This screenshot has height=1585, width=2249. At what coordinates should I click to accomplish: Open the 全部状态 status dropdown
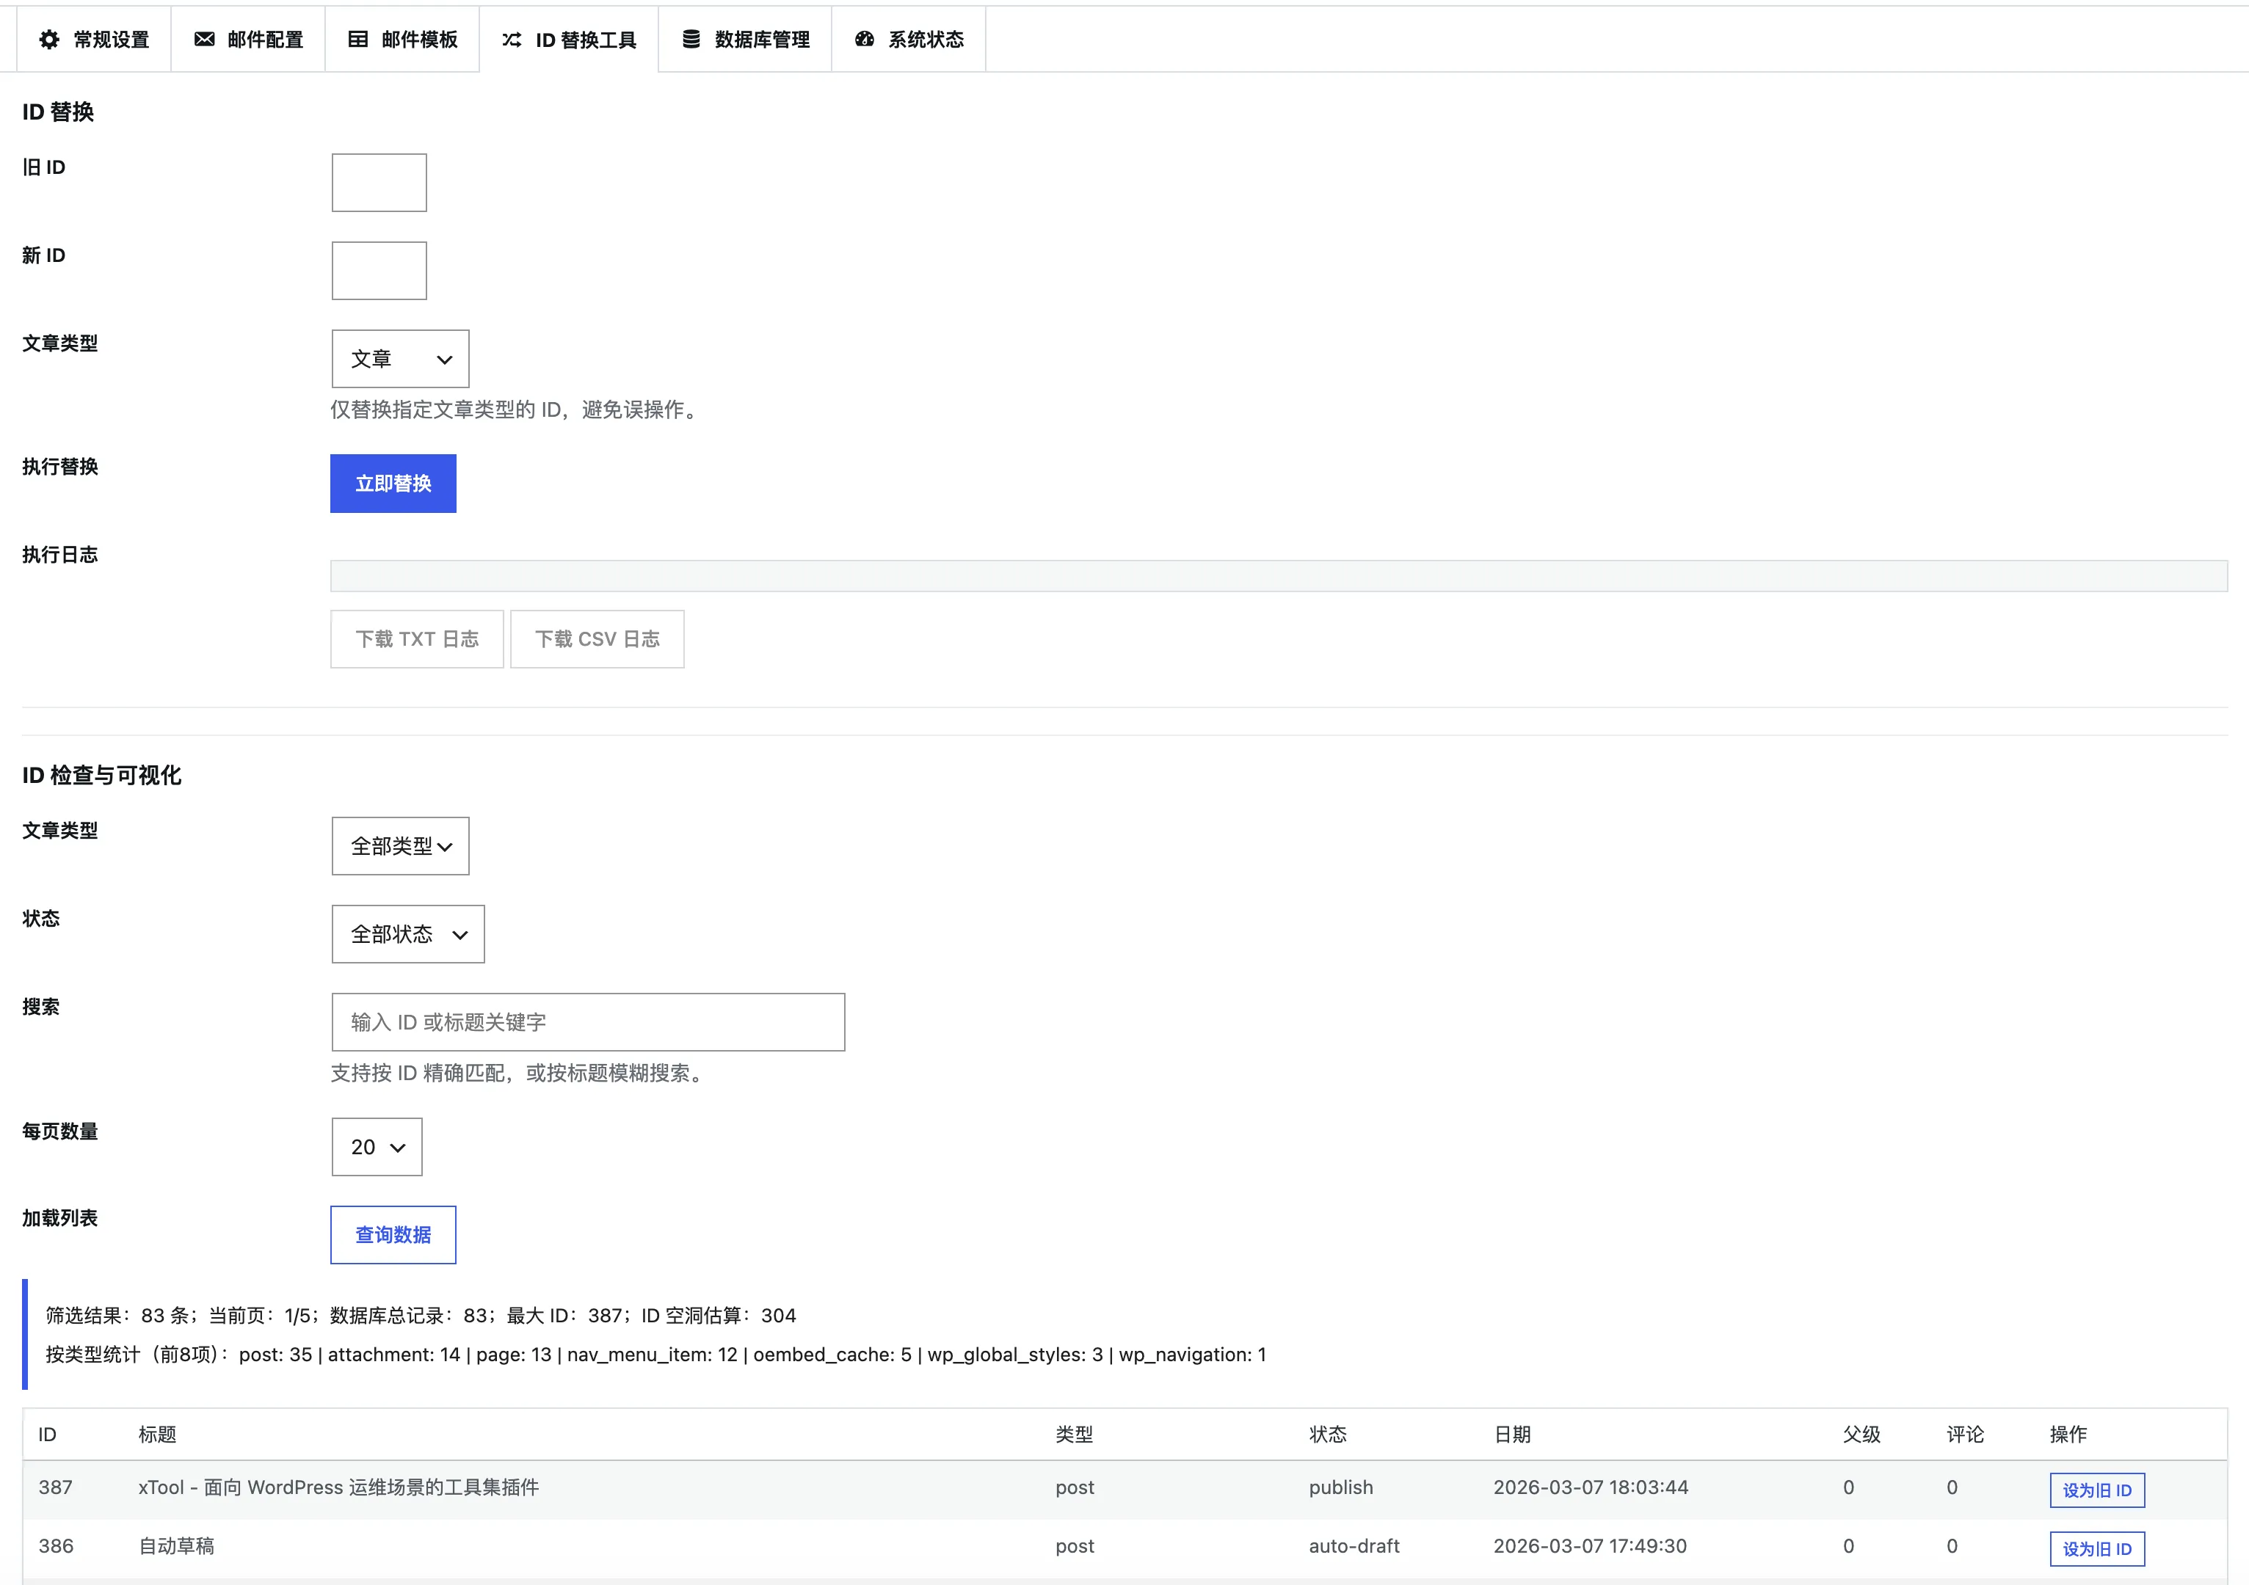click(407, 934)
